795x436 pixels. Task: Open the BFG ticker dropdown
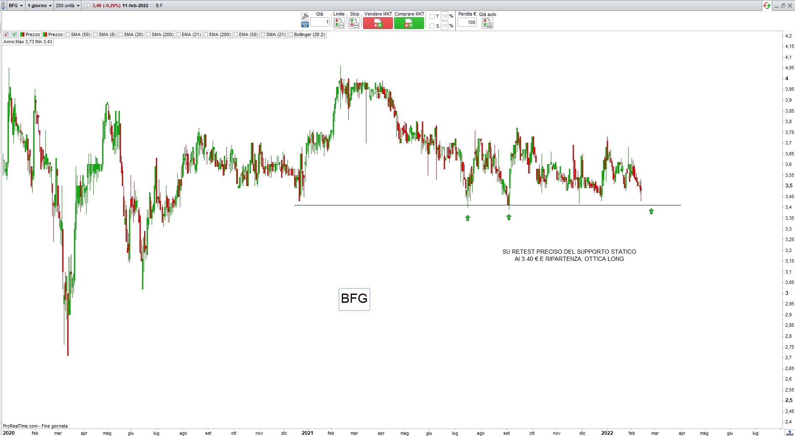[16, 5]
